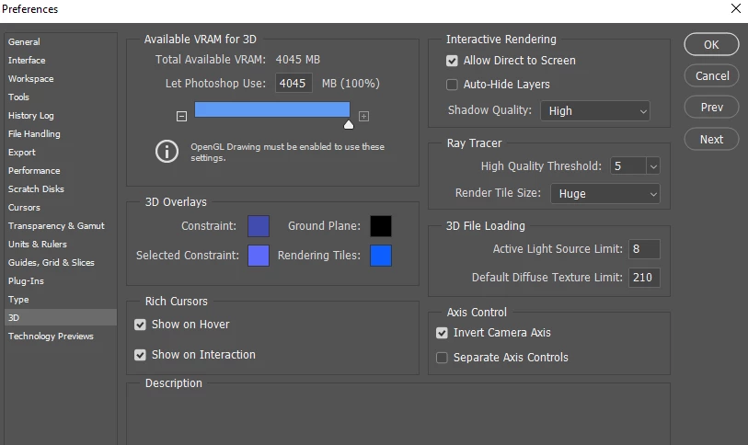This screenshot has width=748, height=445.
Task: Click the VRAM slider handle
Action: tap(349, 124)
